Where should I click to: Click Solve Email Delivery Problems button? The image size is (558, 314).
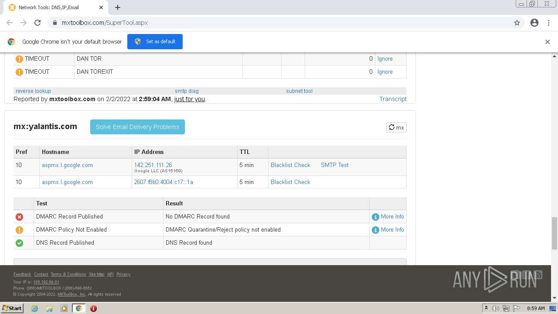[x=137, y=127]
